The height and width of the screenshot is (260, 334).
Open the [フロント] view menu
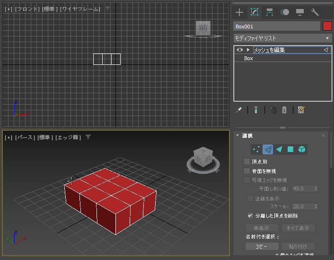tap(27, 9)
